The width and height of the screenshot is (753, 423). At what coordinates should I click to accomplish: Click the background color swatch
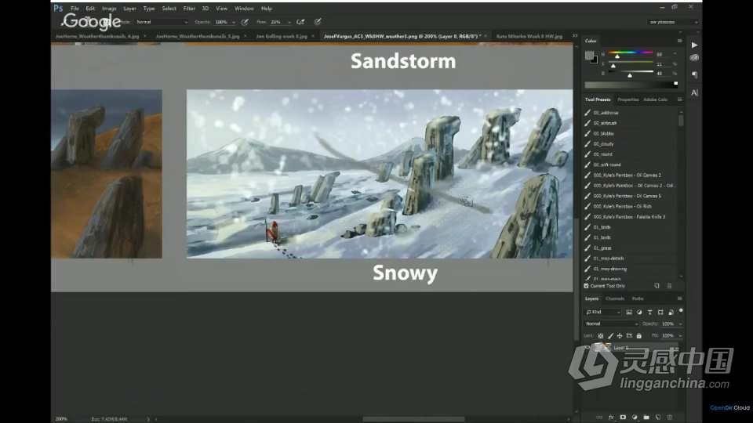pyautogui.click(x=595, y=60)
